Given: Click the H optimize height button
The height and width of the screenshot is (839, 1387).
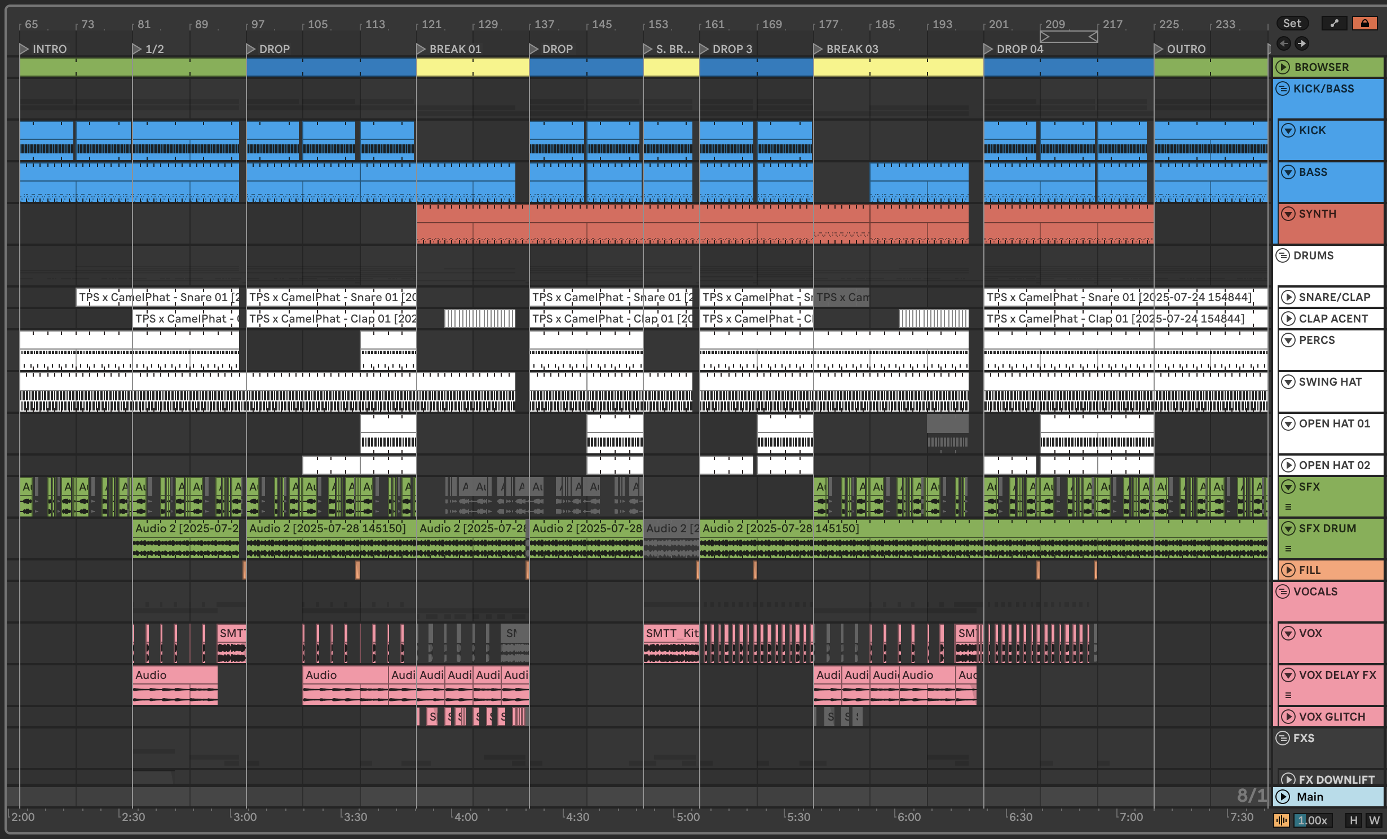Looking at the screenshot, I should [1353, 820].
